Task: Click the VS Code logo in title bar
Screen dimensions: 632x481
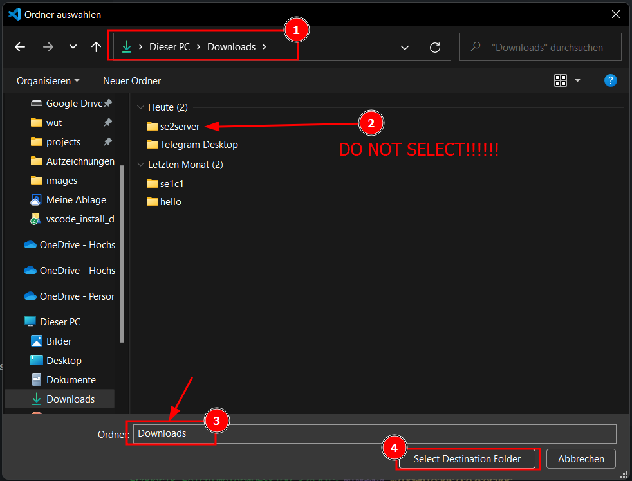Action: point(15,14)
